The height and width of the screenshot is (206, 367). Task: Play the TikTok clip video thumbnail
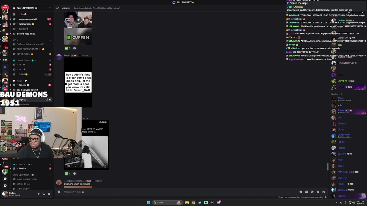click(x=78, y=19)
